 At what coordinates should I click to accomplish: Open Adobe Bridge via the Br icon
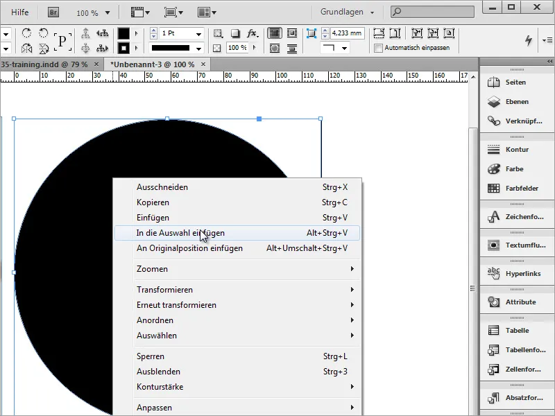[x=52, y=12]
